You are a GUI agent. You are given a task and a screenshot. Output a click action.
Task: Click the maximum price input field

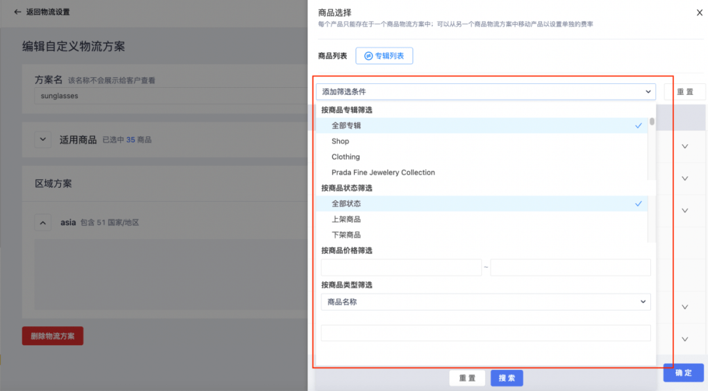pos(570,267)
